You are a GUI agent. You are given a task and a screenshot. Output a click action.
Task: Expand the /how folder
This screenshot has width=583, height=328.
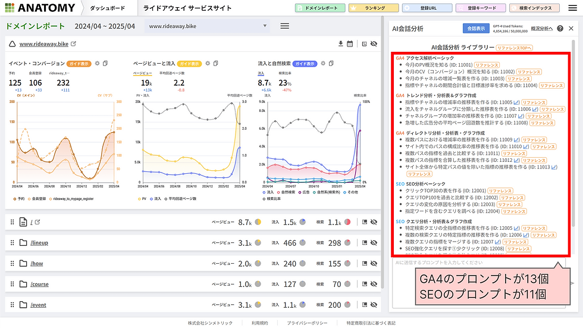click(x=23, y=263)
